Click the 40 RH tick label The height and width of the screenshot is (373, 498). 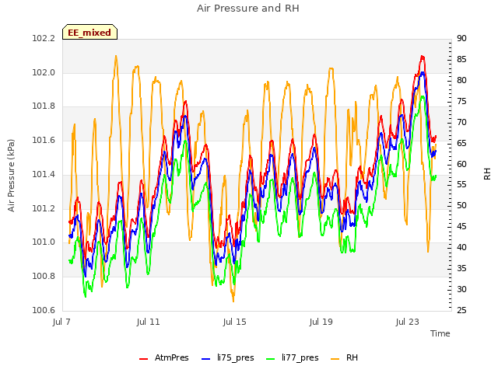(461, 247)
